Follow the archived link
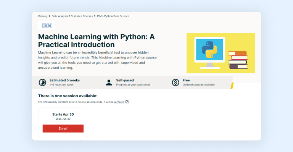The image size is (293, 152). coord(119,102)
